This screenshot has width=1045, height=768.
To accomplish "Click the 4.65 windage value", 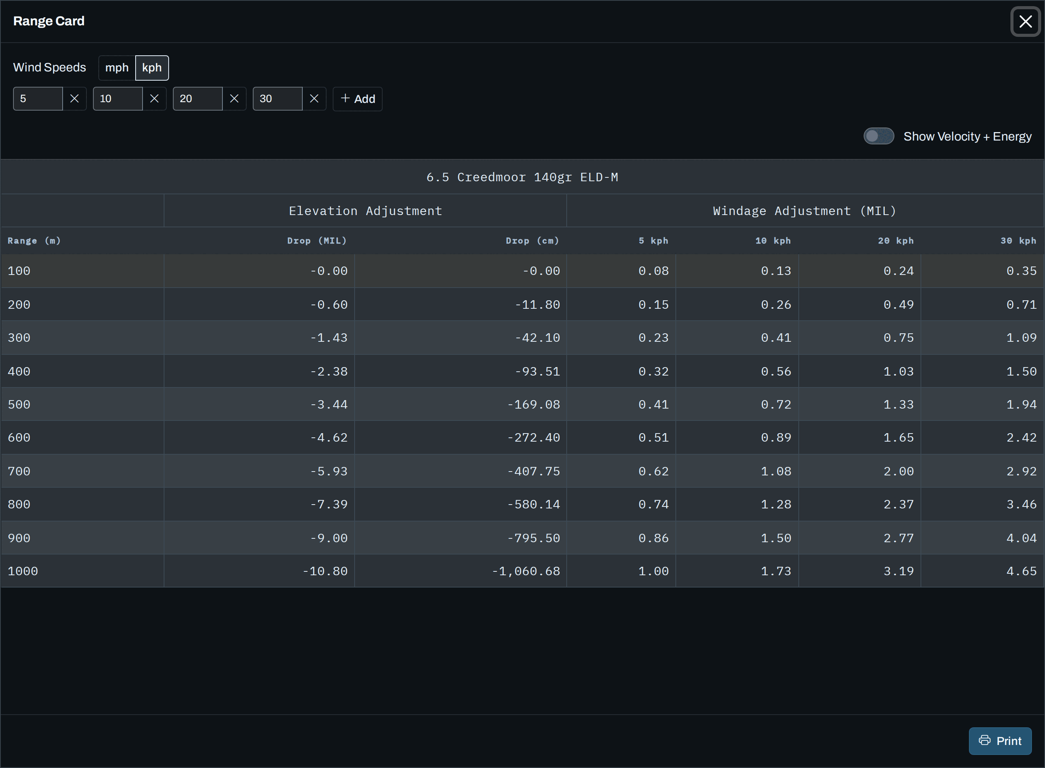I will (1021, 571).
